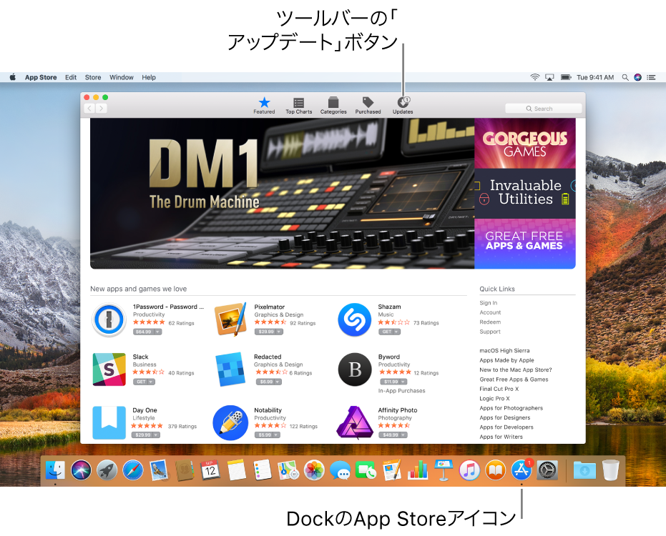This screenshot has height=536, width=666.
Task: Launch Safari from the Dock
Action: coord(133,470)
